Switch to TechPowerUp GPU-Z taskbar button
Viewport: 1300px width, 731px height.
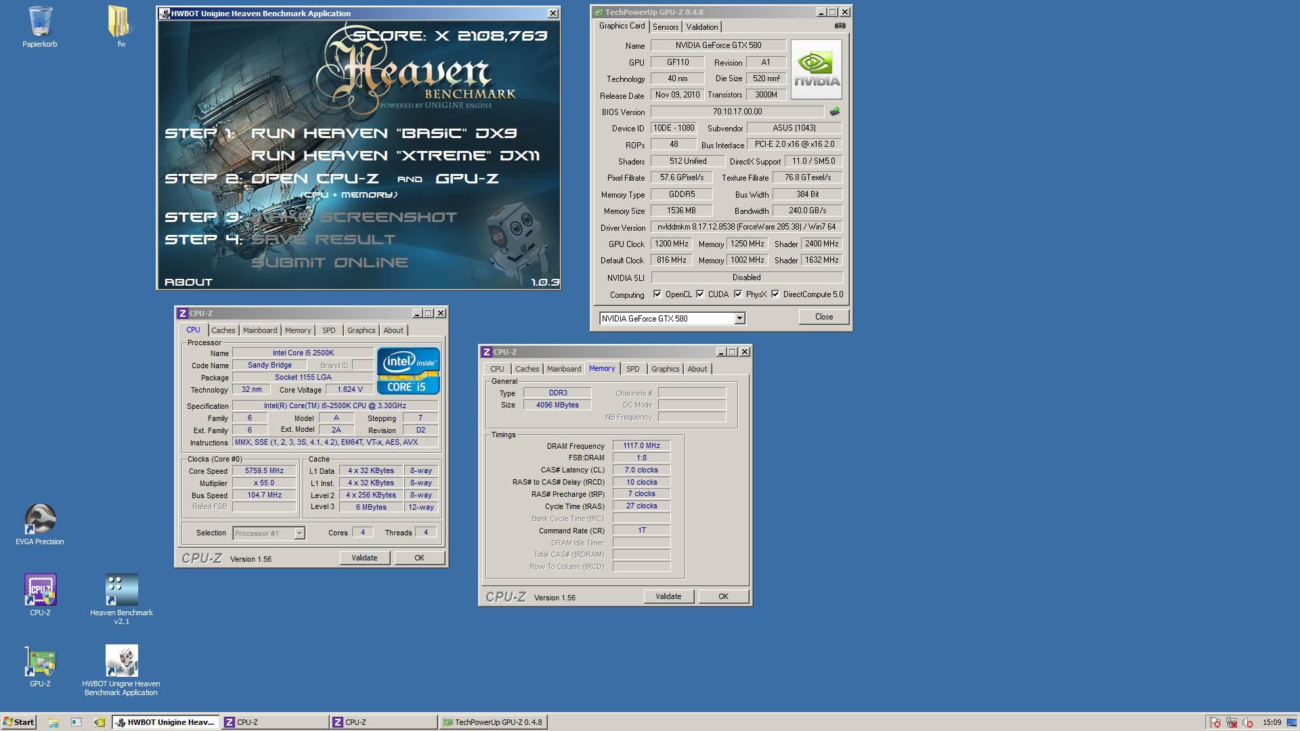492,722
